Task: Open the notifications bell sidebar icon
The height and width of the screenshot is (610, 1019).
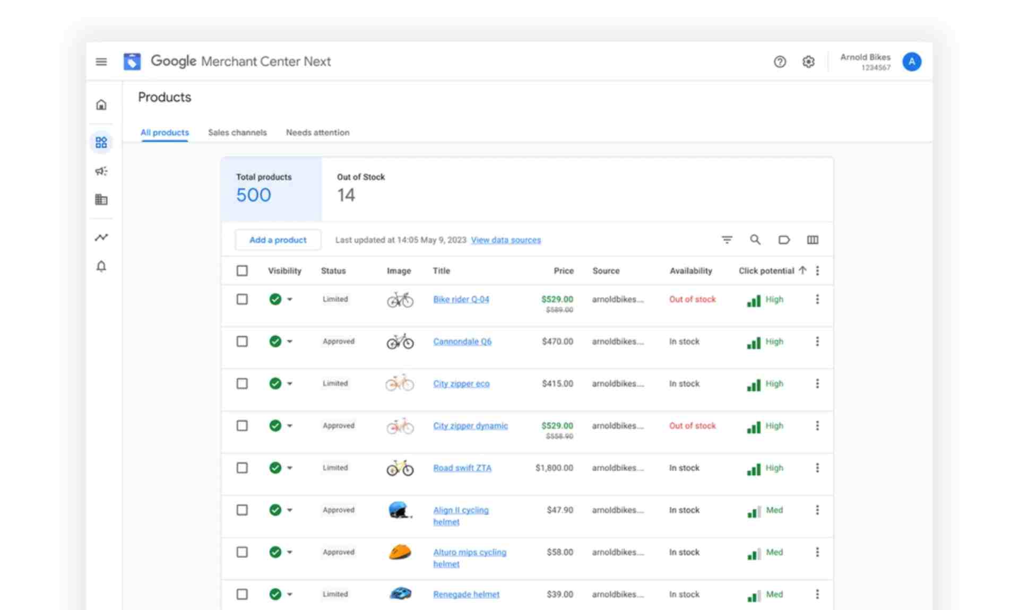Action: 101,266
